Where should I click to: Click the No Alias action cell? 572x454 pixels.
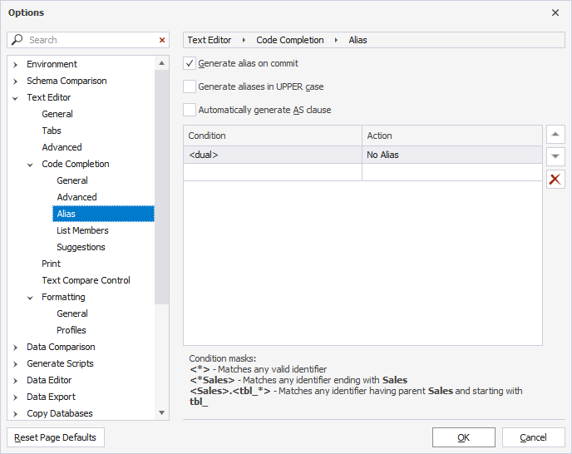(452, 155)
